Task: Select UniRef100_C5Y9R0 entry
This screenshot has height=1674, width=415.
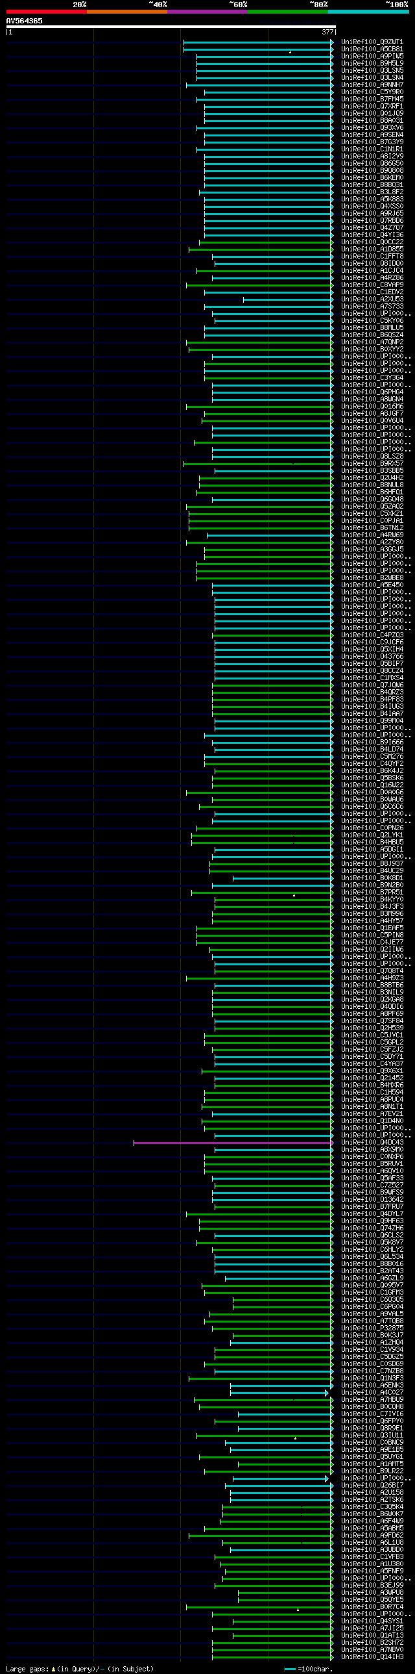Action: pyautogui.click(x=372, y=92)
